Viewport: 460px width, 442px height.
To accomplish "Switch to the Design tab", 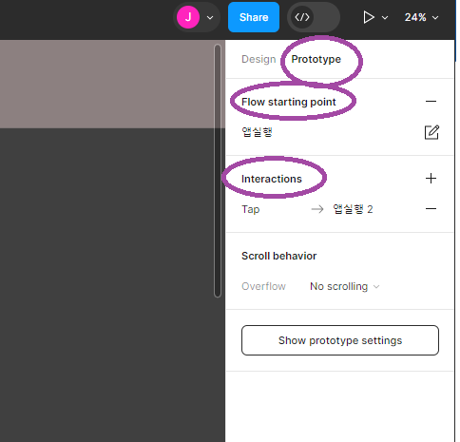I will point(259,59).
